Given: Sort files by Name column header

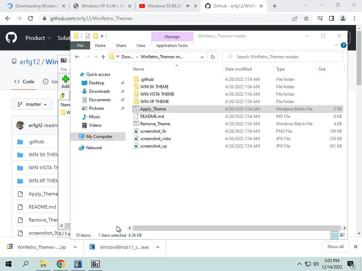Looking at the screenshot, I should [x=177, y=69].
